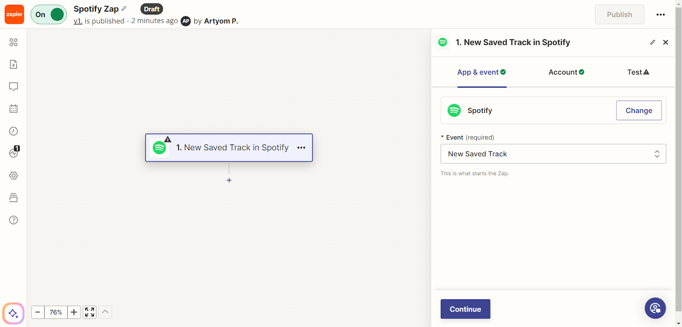
Task: Launch the AI sparkle assistant button
Action: pyautogui.click(x=13, y=313)
